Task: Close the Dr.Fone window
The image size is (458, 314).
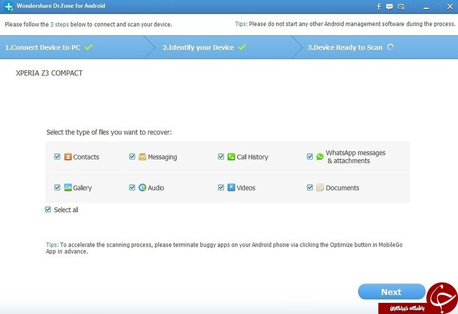Action: coord(450,6)
